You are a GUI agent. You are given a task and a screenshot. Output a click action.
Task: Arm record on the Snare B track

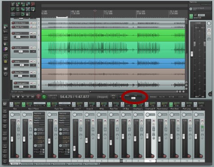13,48
